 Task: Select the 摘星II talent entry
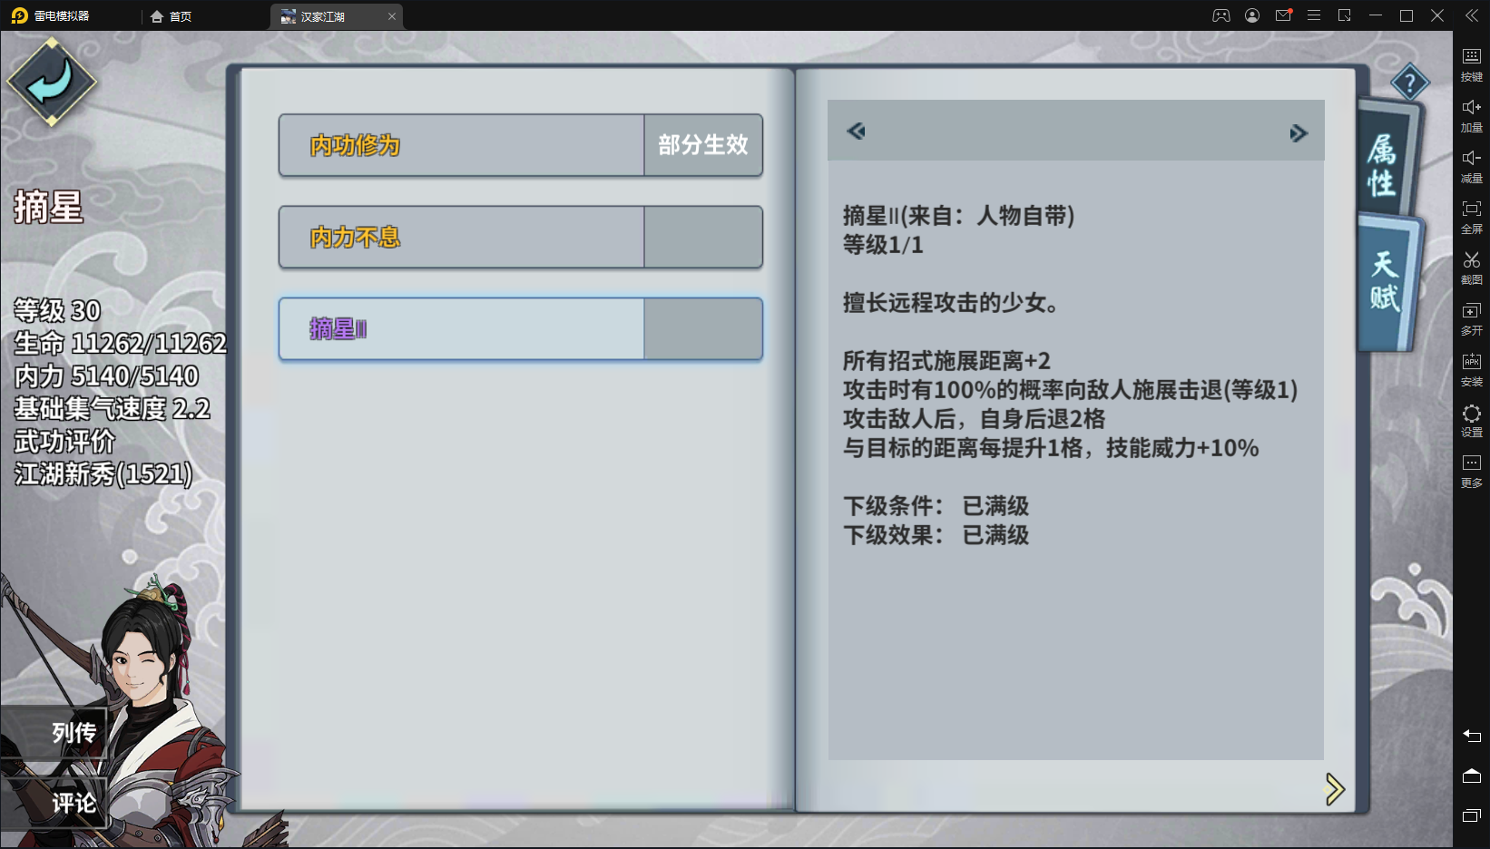tap(520, 328)
